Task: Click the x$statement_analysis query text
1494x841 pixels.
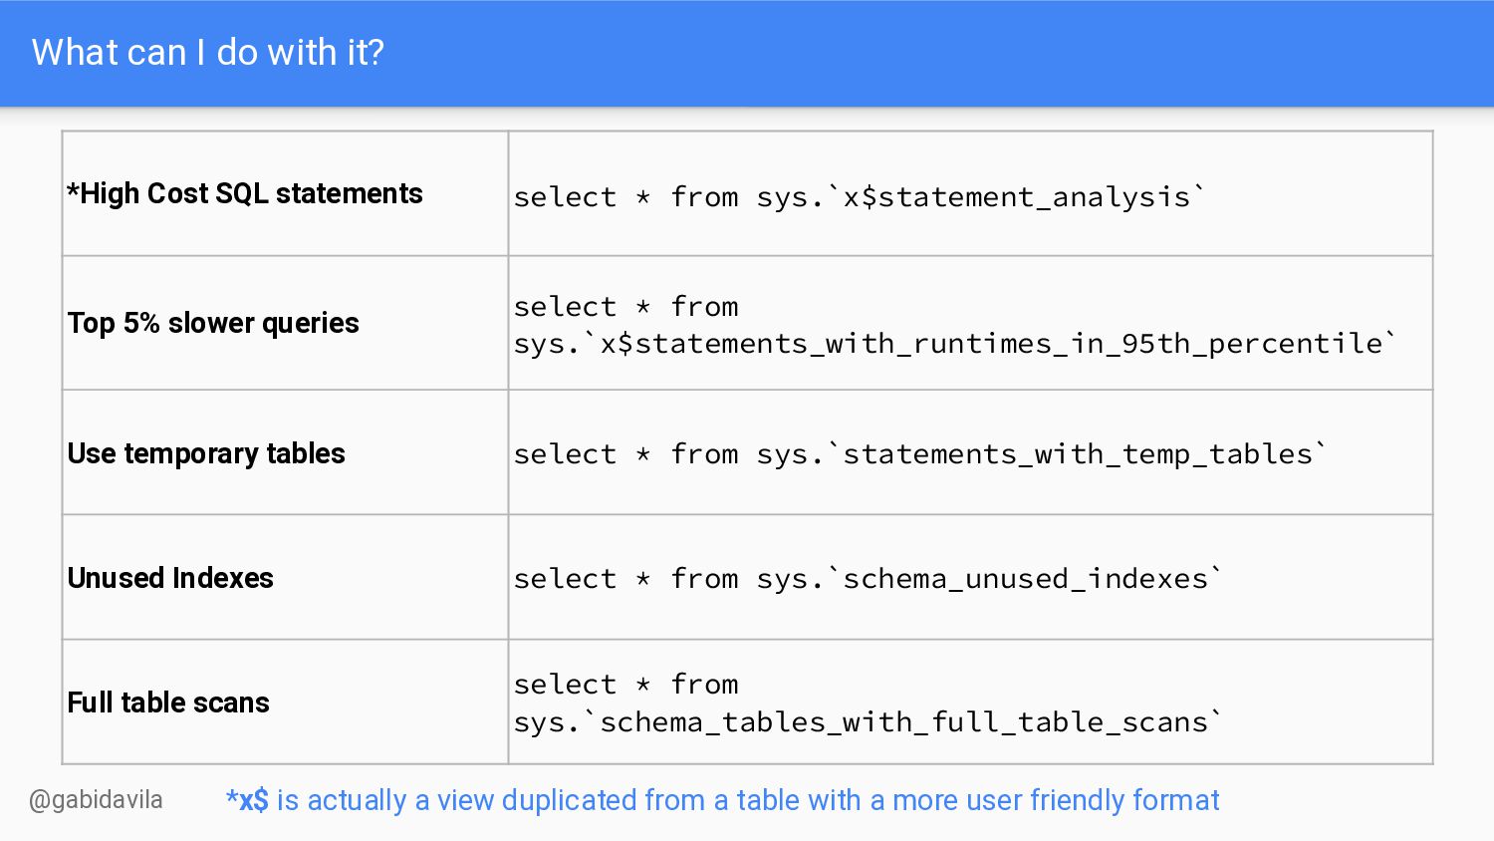Action: click(x=860, y=197)
